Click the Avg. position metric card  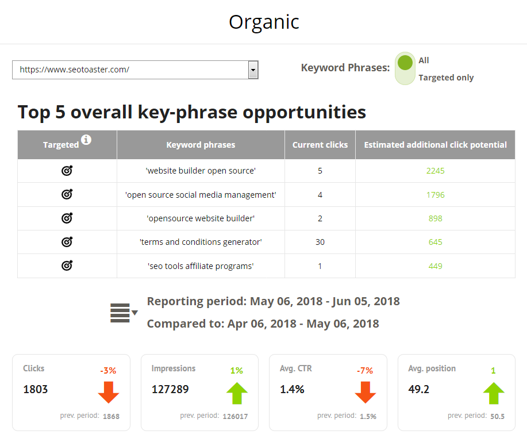point(456,393)
